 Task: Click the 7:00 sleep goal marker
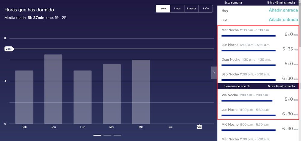pos(9,49)
